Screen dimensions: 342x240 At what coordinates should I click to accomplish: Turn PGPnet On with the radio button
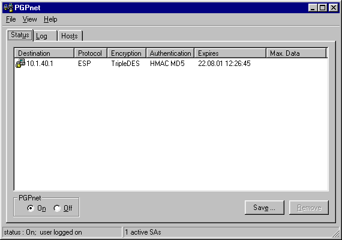[31, 208]
